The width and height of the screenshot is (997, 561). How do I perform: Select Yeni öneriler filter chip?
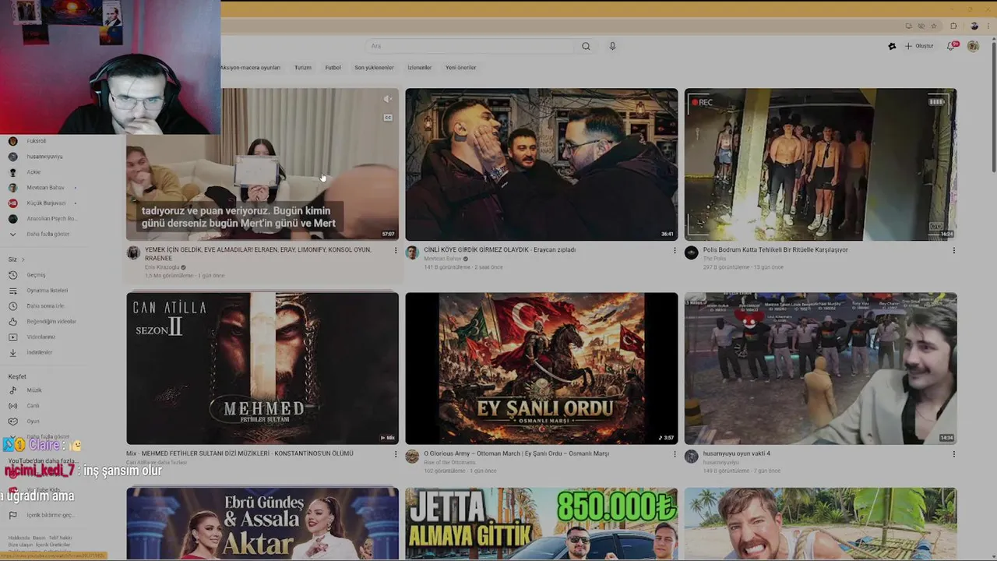[461, 68]
